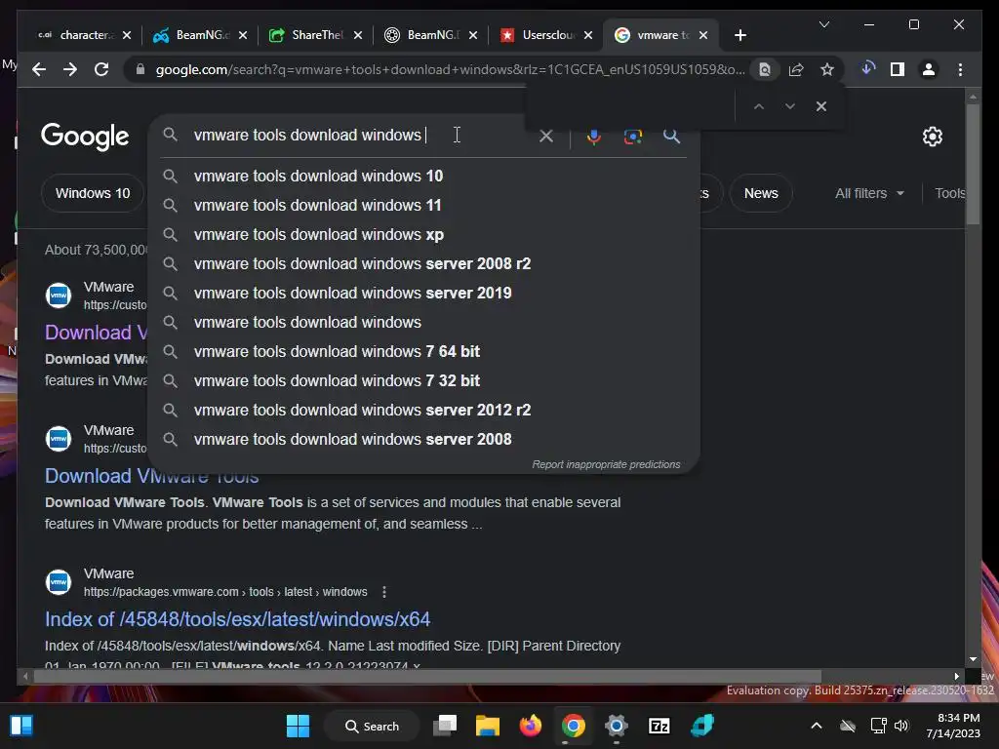Select suggestion windows 7 32 bit

423,381
